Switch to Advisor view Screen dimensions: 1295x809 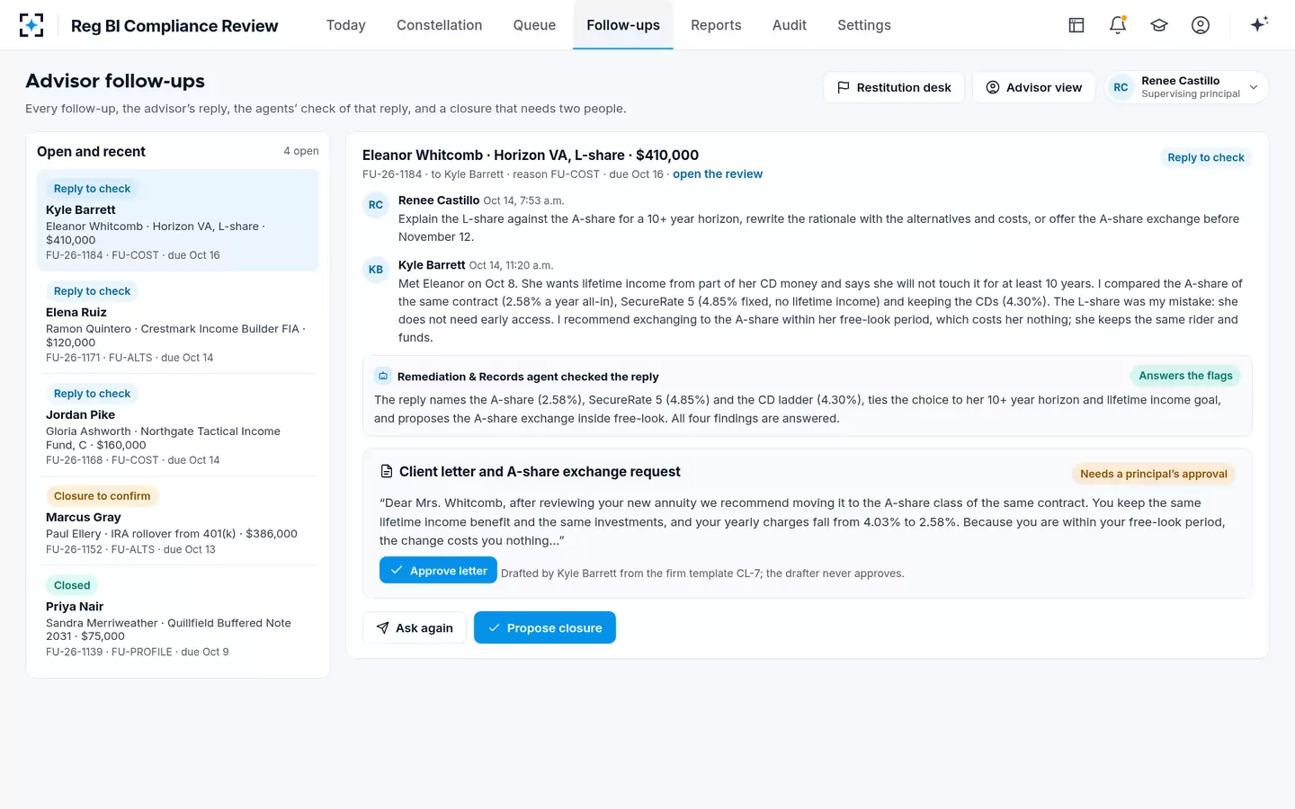[x=1034, y=87]
